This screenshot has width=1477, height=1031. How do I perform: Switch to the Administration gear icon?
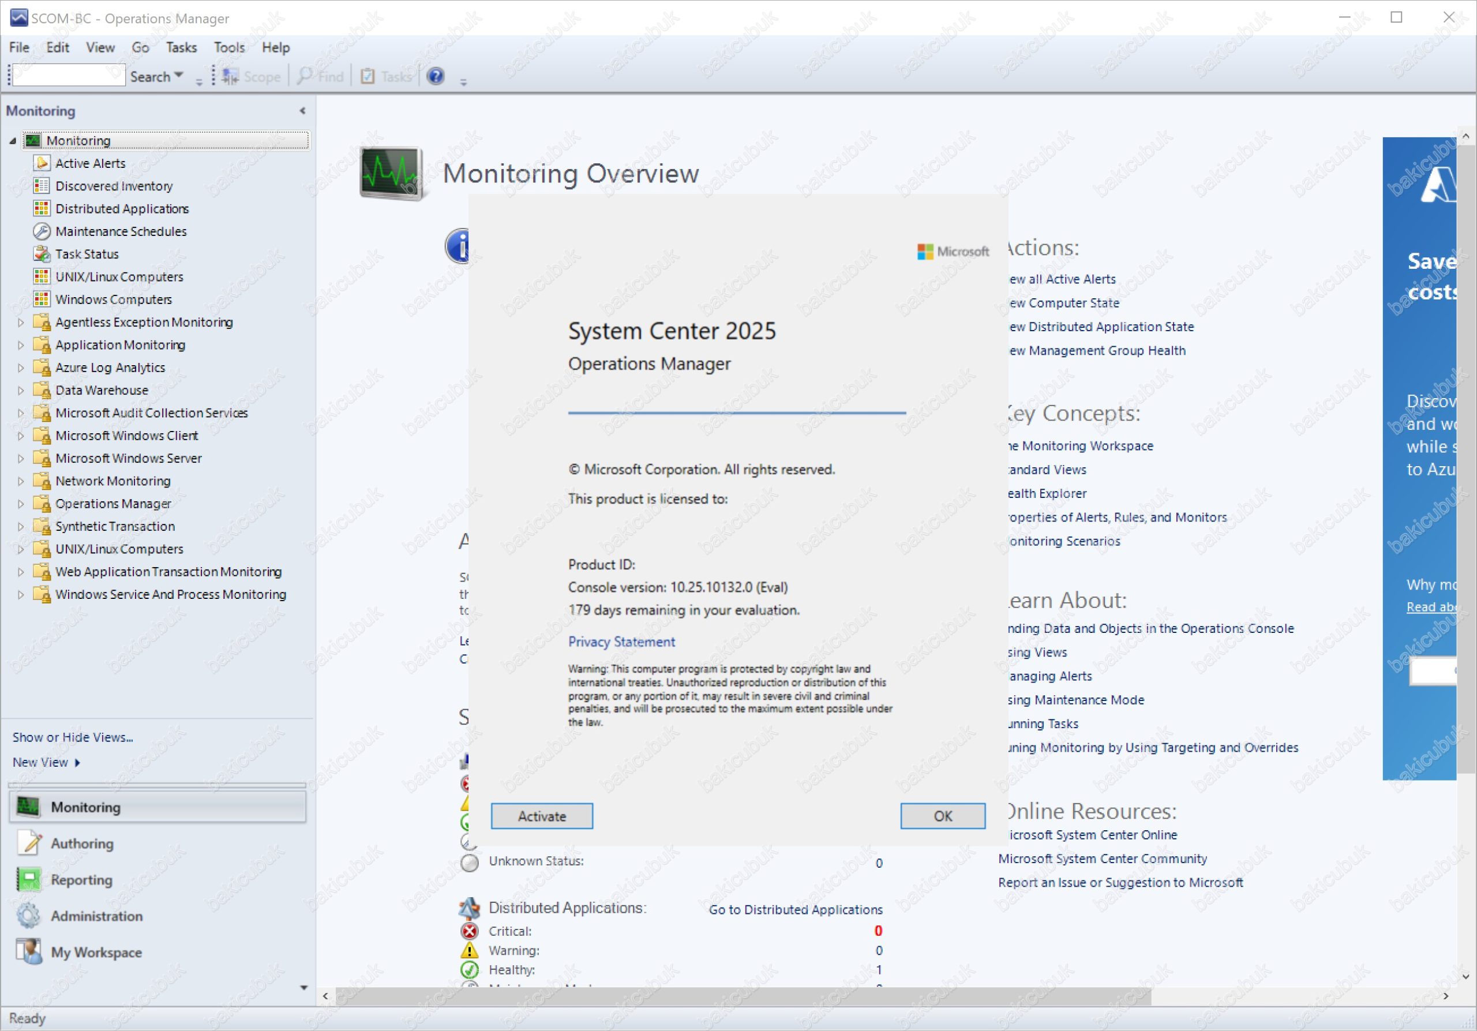pos(28,915)
